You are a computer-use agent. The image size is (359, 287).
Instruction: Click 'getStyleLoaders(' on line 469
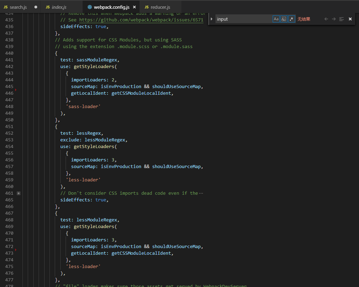(x=95, y=227)
